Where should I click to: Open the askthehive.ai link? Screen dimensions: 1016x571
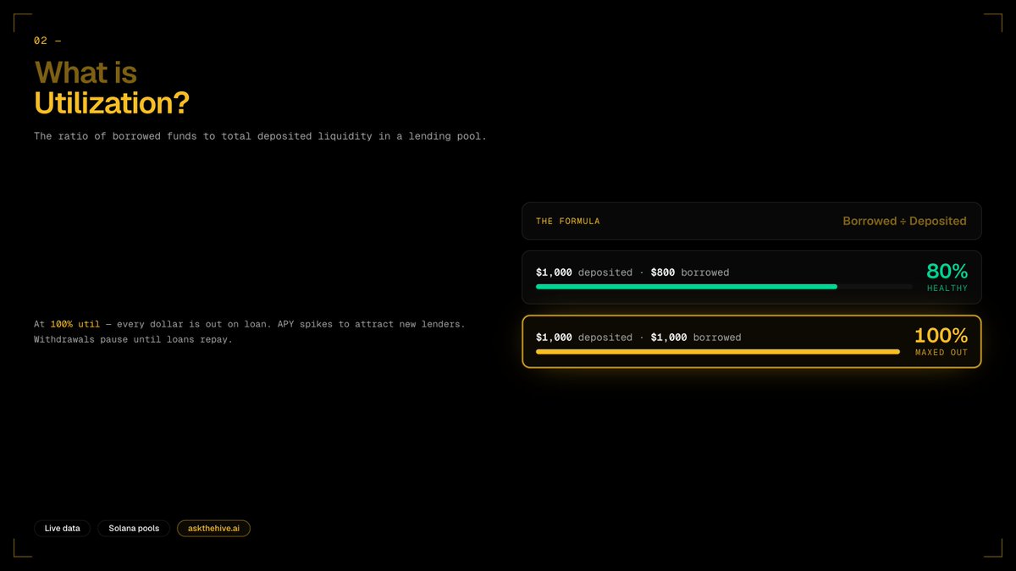pyautogui.click(x=213, y=528)
